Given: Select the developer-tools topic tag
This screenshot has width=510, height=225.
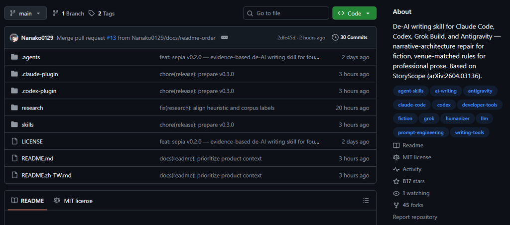Looking at the screenshot, I should click(480, 105).
